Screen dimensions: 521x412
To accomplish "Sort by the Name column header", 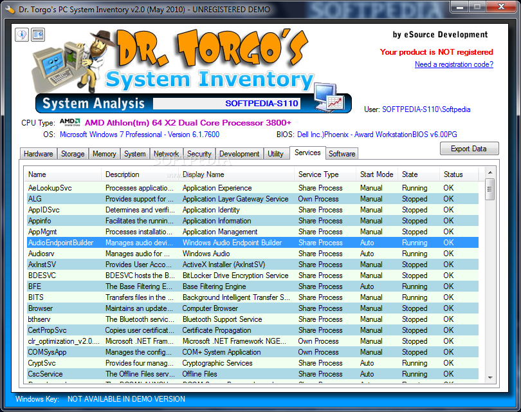I will click(63, 174).
